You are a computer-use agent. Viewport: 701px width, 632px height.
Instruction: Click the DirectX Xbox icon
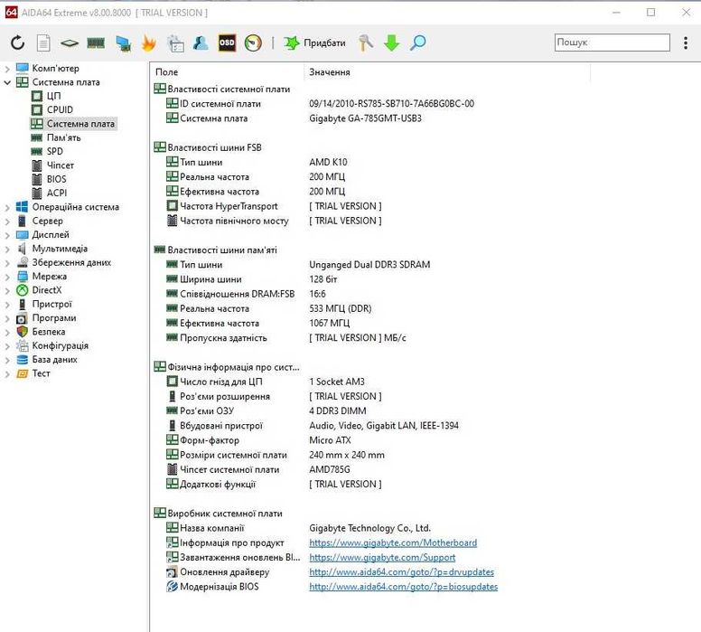pos(22,290)
